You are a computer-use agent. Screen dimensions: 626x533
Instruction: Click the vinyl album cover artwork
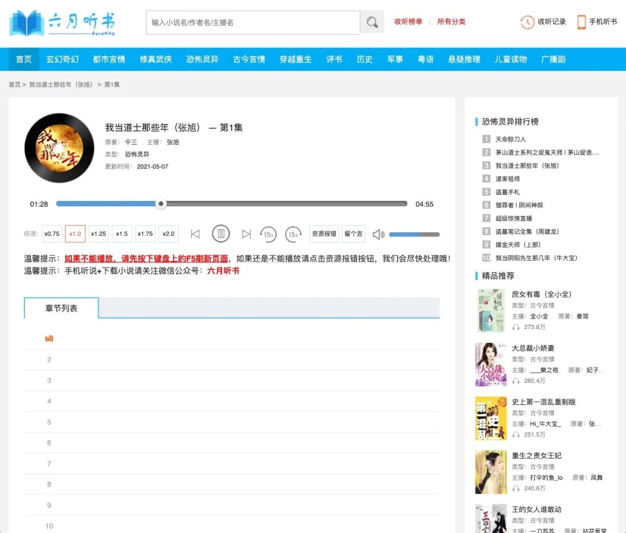coord(59,148)
